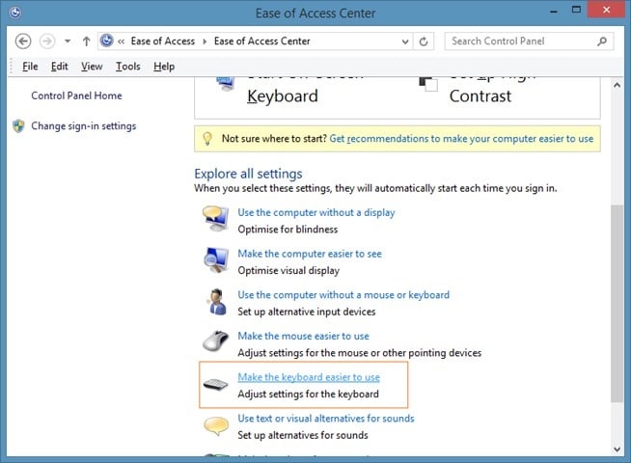Click 'Optimise for blindness' text
This screenshot has height=463, width=631.
288,230
